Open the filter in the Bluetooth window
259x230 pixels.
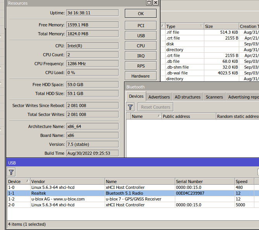(130, 107)
